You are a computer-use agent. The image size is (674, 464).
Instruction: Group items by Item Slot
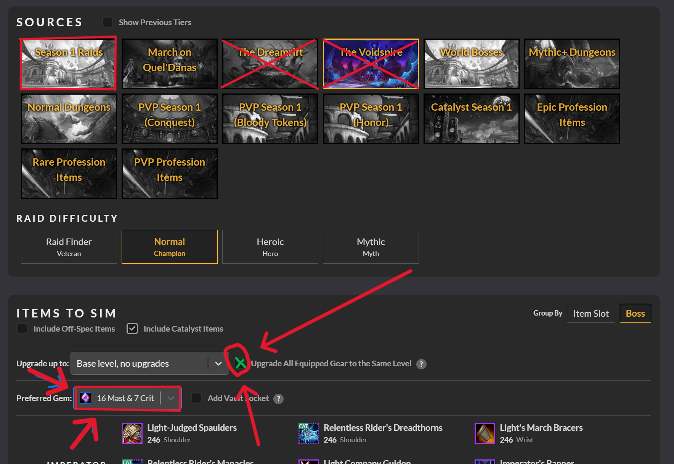point(591,313)
